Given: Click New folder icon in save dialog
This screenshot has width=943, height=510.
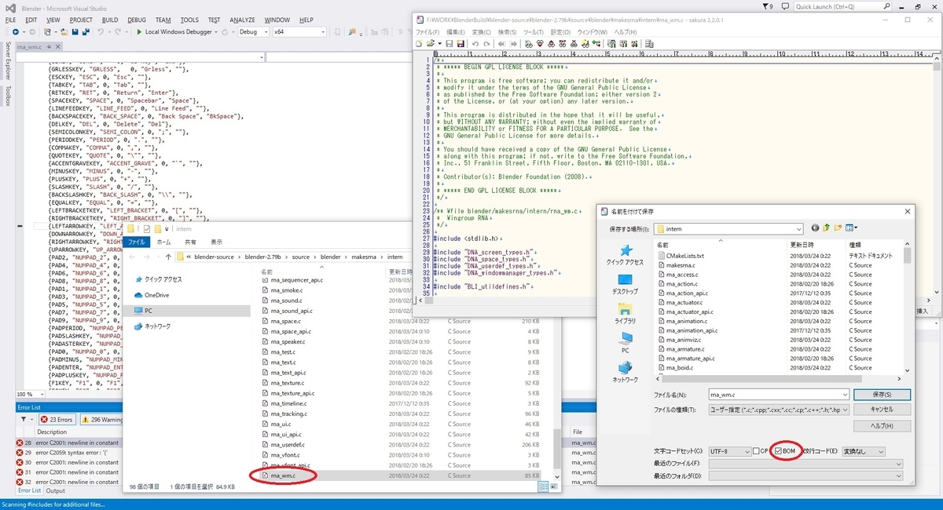Looking at the screenshot, I should pos(837,228).
